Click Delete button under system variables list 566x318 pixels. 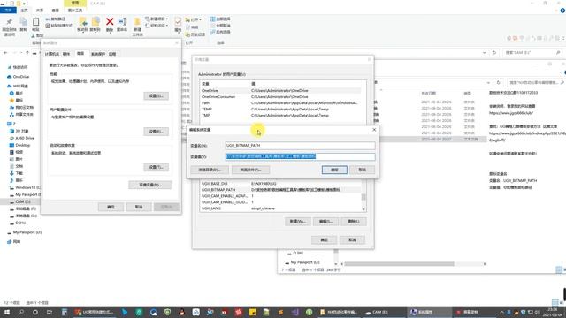click(x=354, y=222)
